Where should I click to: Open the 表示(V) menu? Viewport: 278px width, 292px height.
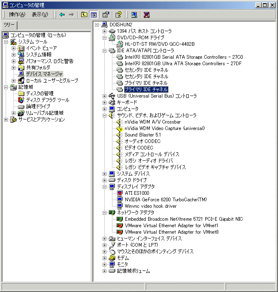pos(40,15)
